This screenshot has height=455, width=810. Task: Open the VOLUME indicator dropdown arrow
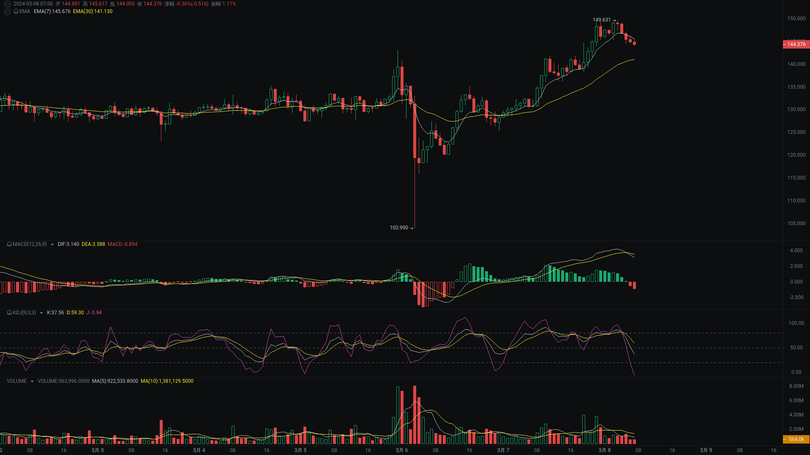coord(32,381)
